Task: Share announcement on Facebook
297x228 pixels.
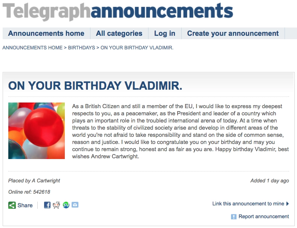Action: coord(47,205)
